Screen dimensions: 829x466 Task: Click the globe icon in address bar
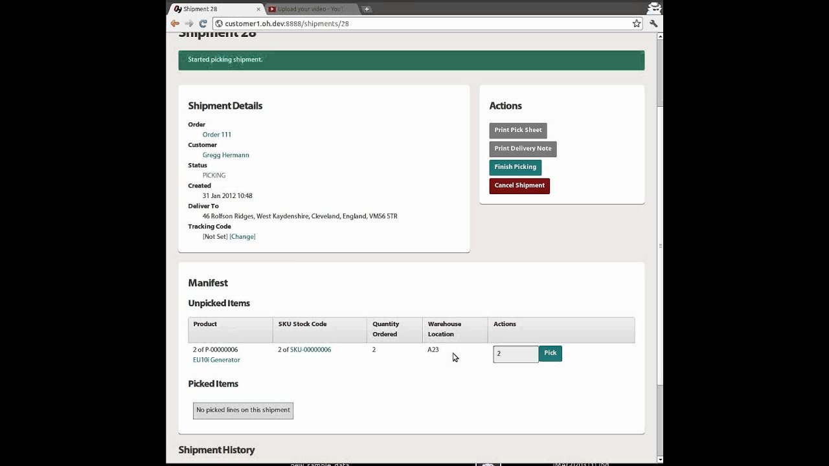(x=219, y=23)
